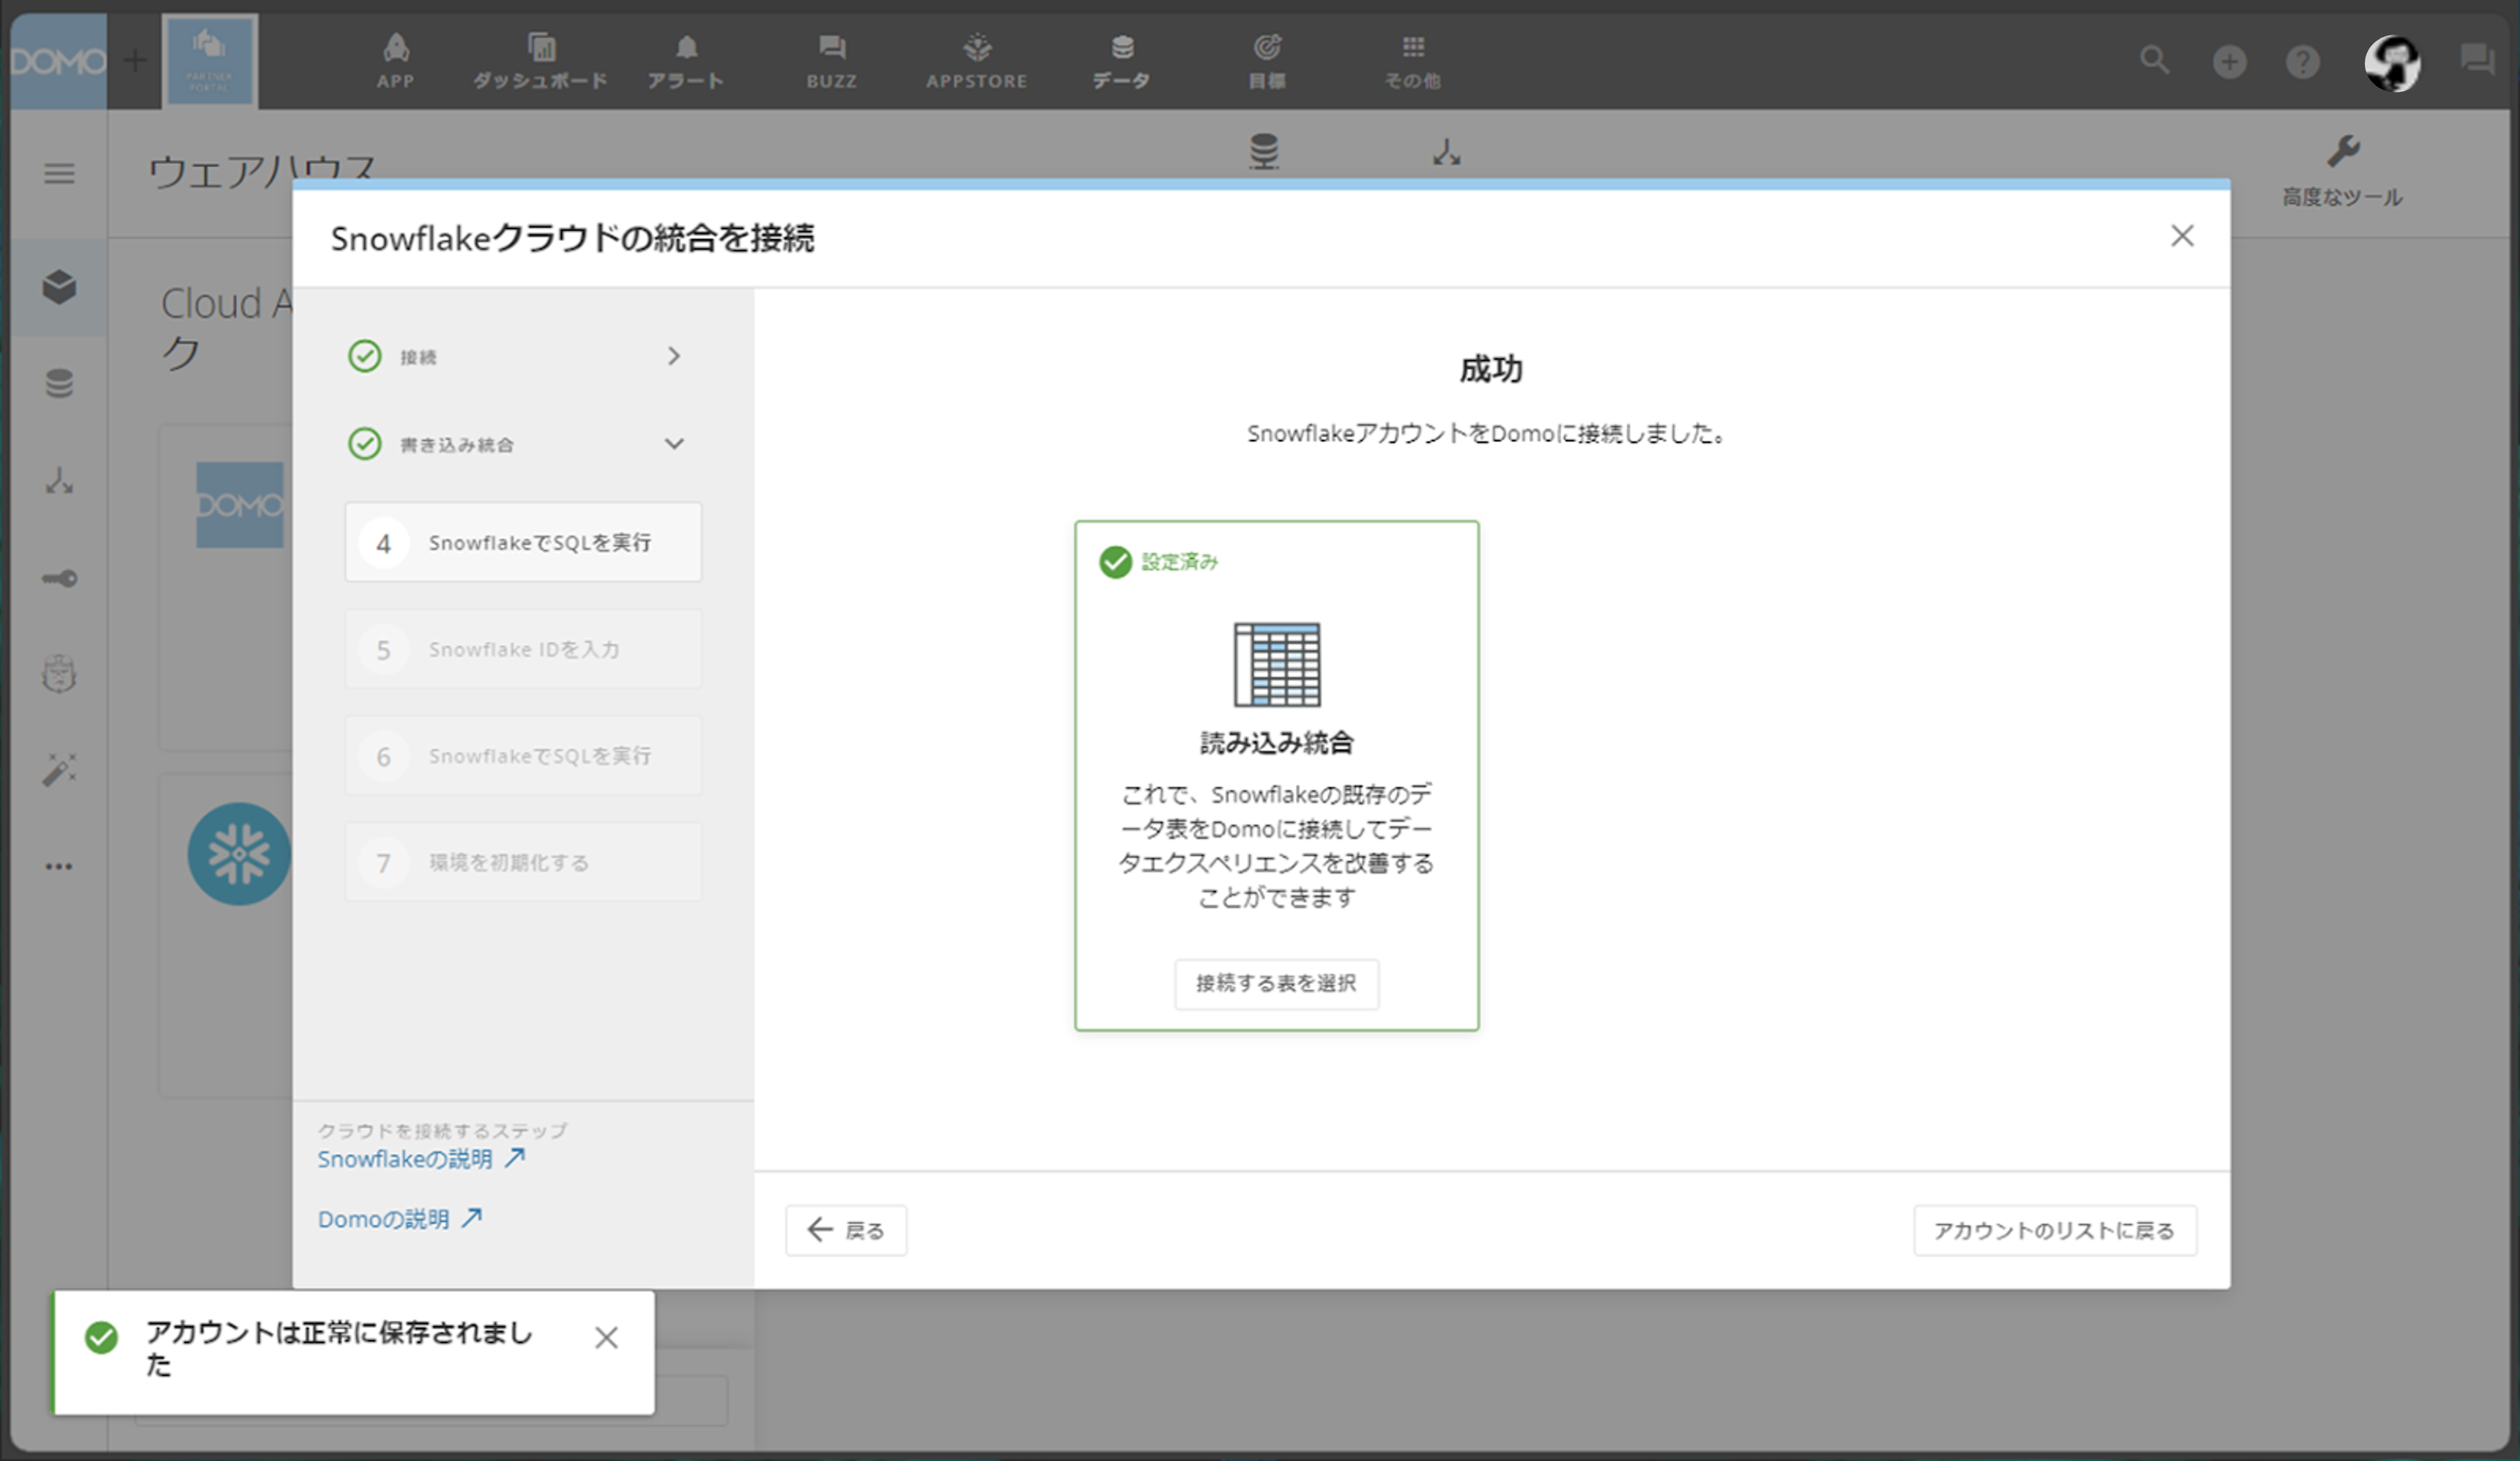Open the help question mark icon
Image resolution: width=2520 pixels, height=1461 pixels.
[x=2303, y=62]
